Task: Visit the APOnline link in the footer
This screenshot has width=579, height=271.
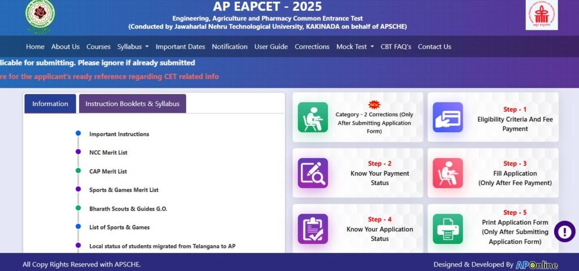Action: tap(536, 265)
